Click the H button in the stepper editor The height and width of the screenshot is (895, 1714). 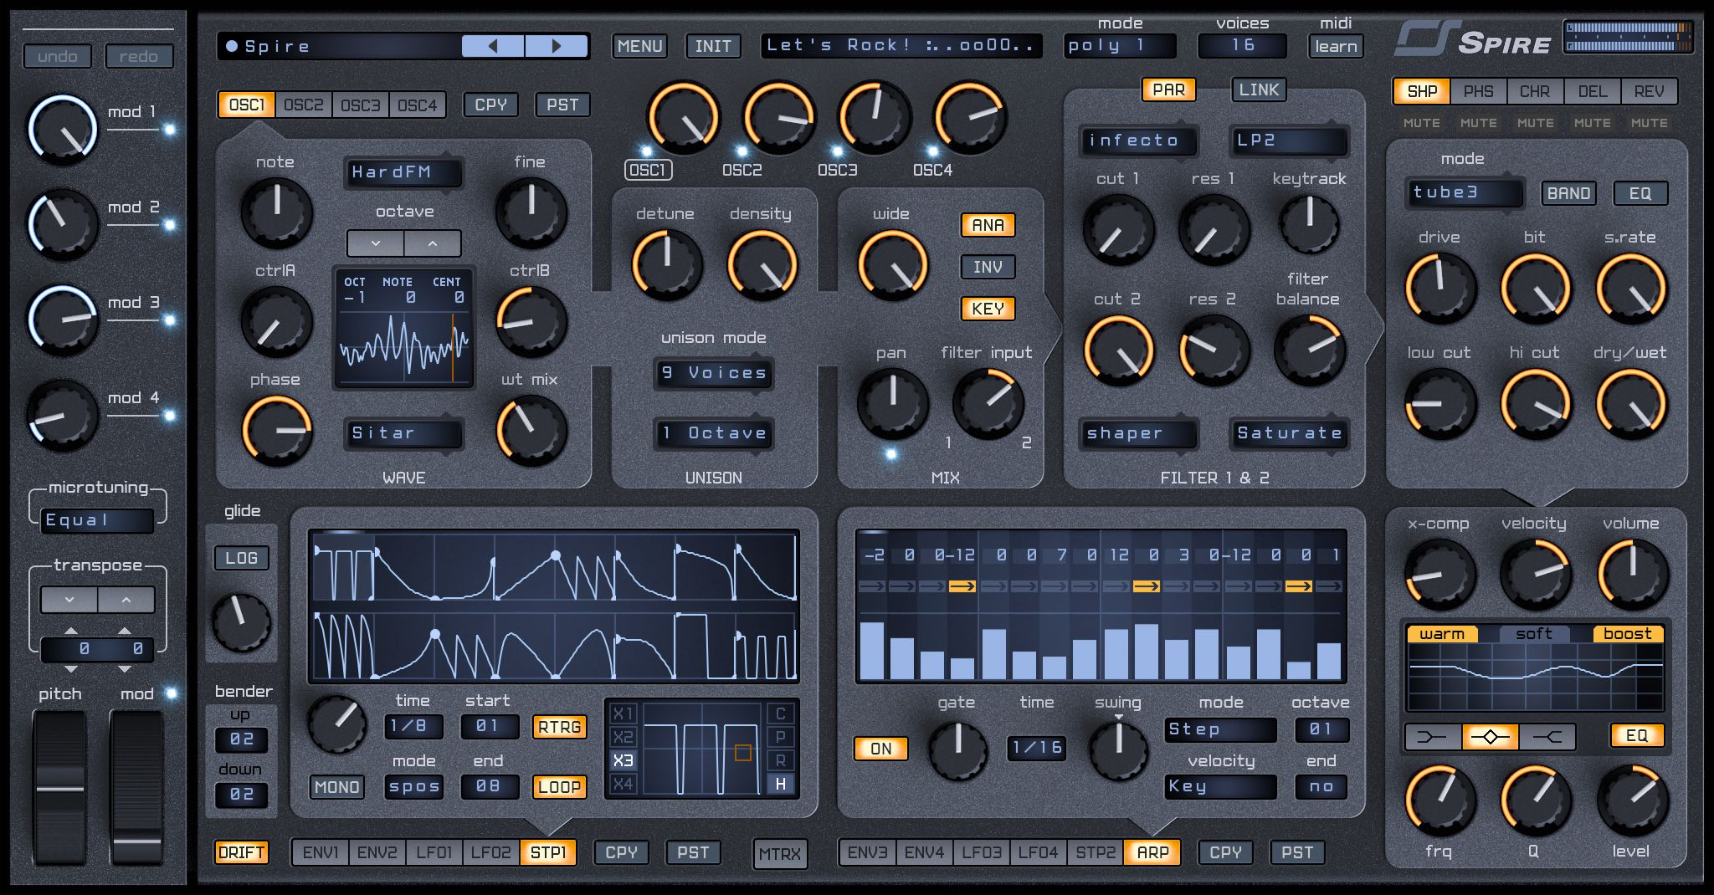click(x=781, y=784)
